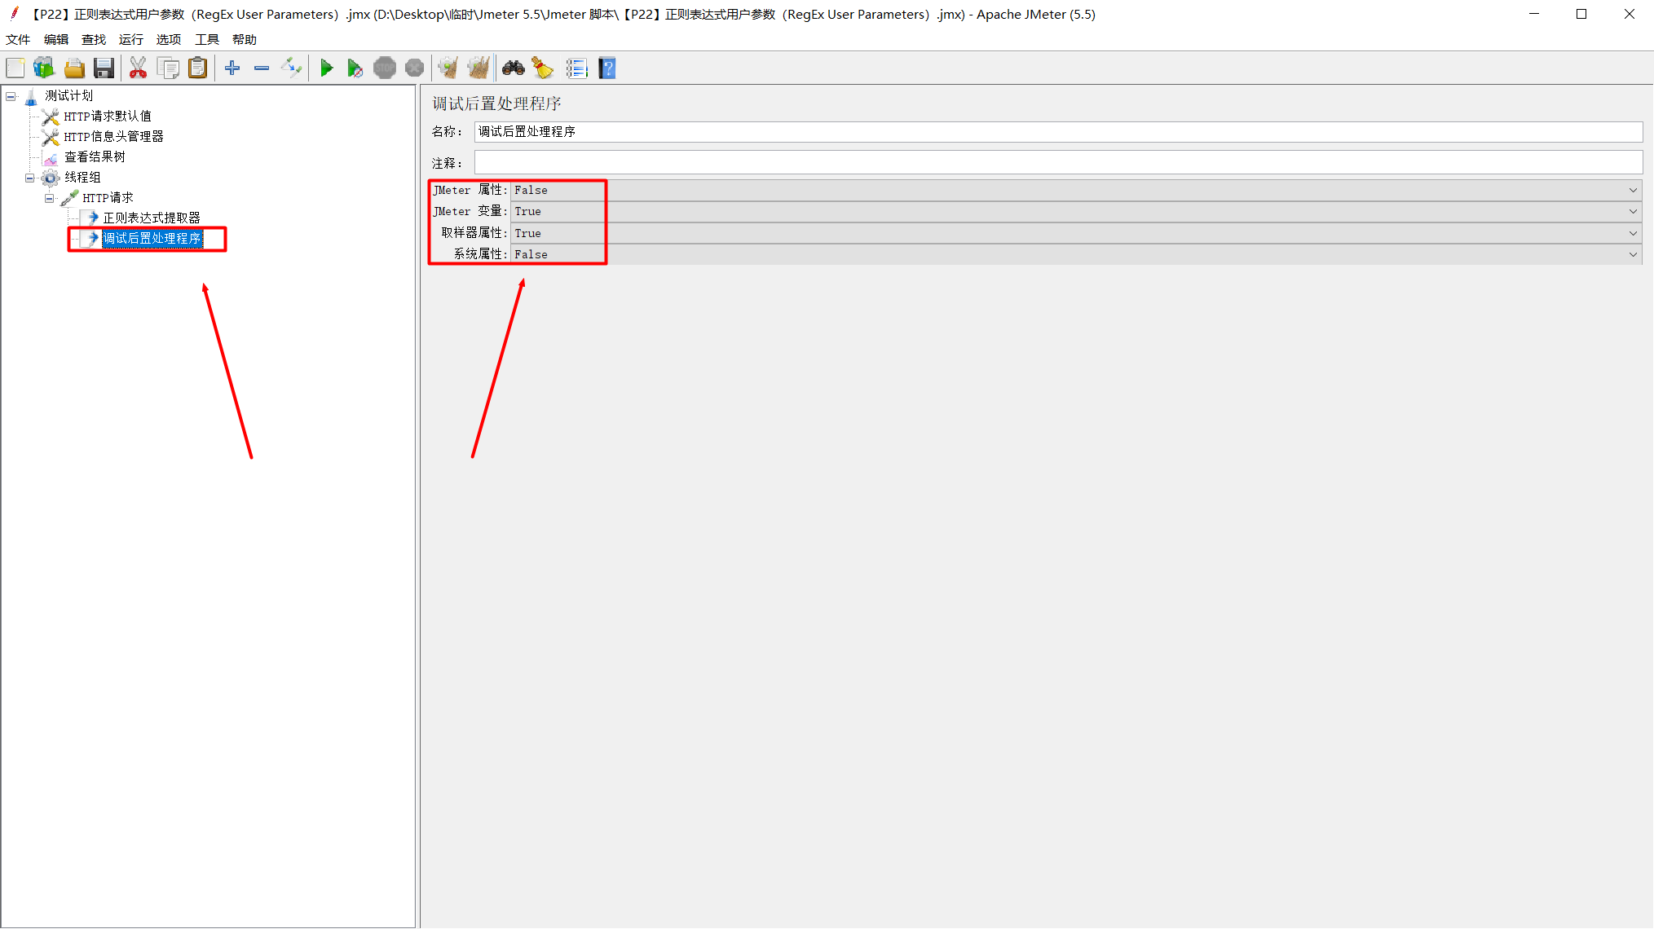Image resolution: width=1654 pixels, height=929 pixels.
Task: Collapse the HTTP请求 tree node
Action: coord(49,198)
